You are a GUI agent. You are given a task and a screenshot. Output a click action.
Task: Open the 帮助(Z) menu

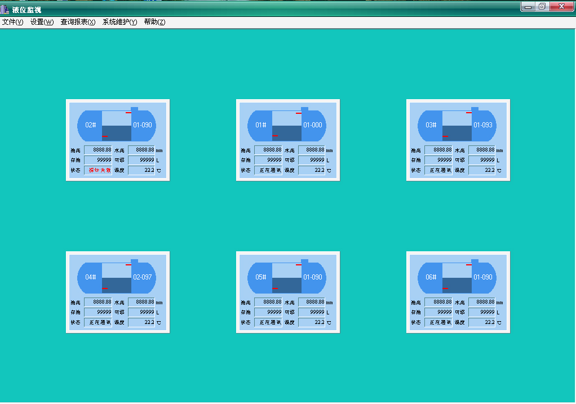[154, 22]
